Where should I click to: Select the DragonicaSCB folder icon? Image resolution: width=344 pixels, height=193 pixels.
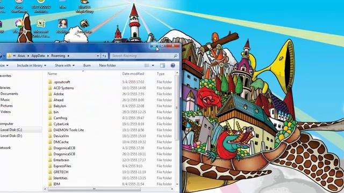tap(50, 154)
